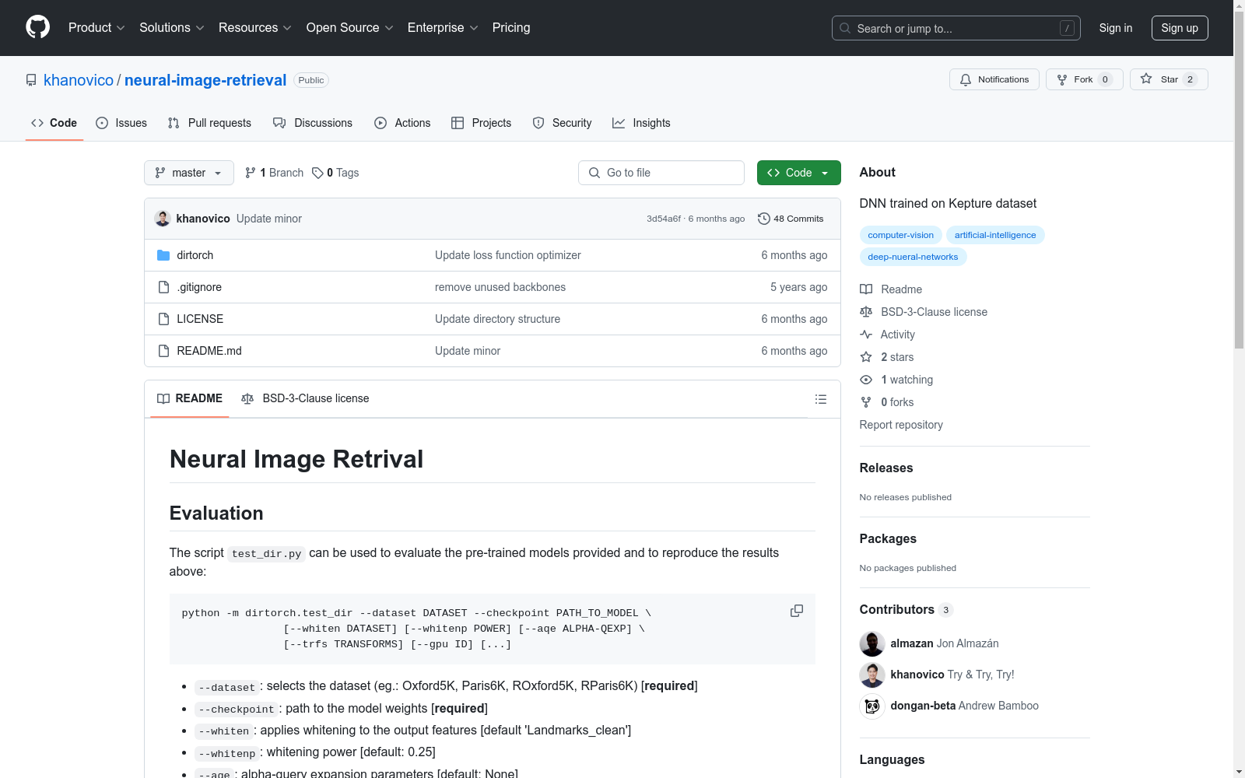Viewport: 1245px width, 778px height.
Task: Click the watching eye icon
Action: pos(866,380)
